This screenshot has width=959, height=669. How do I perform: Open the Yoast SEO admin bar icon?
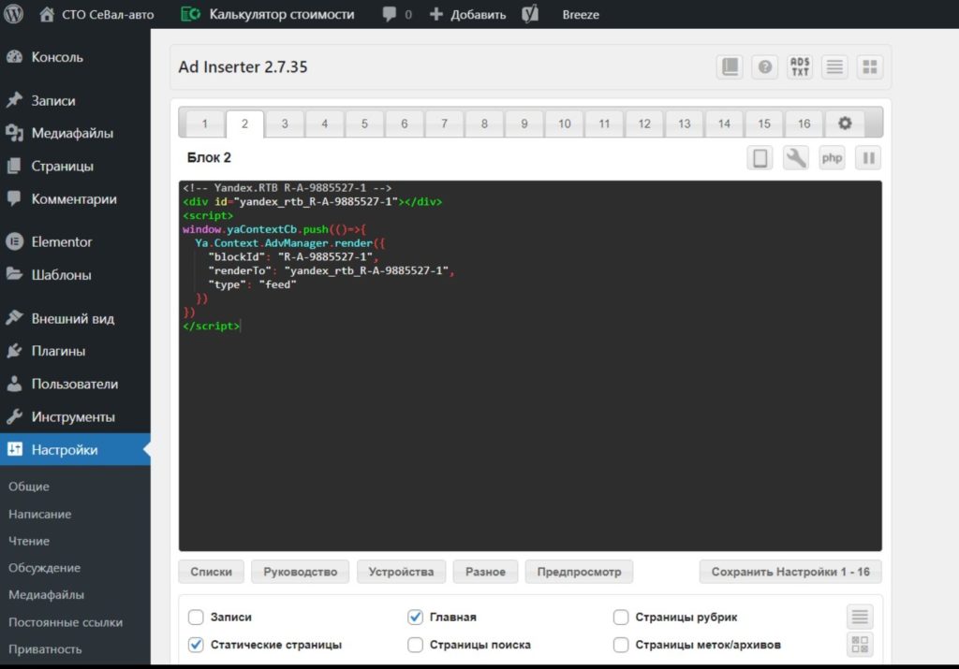tap(530, 14)
